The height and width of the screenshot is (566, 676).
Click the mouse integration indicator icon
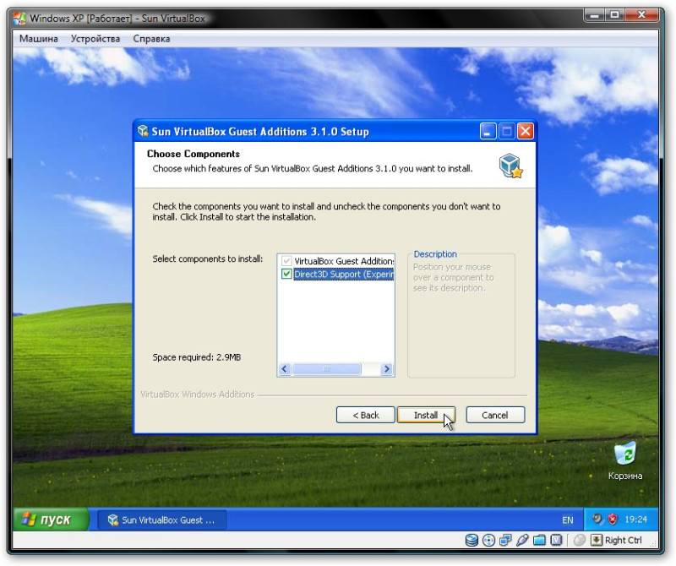[580, 540]
